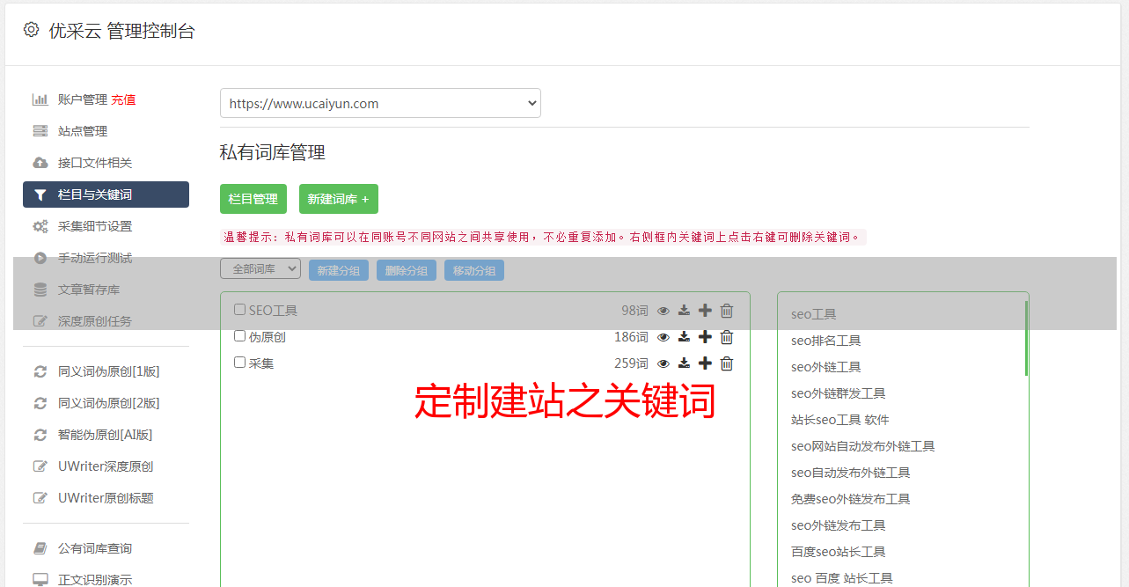Screen dimensions: 1129x587
Task: Click the database icon for 文章暂存库
Action: coord(40,290)
